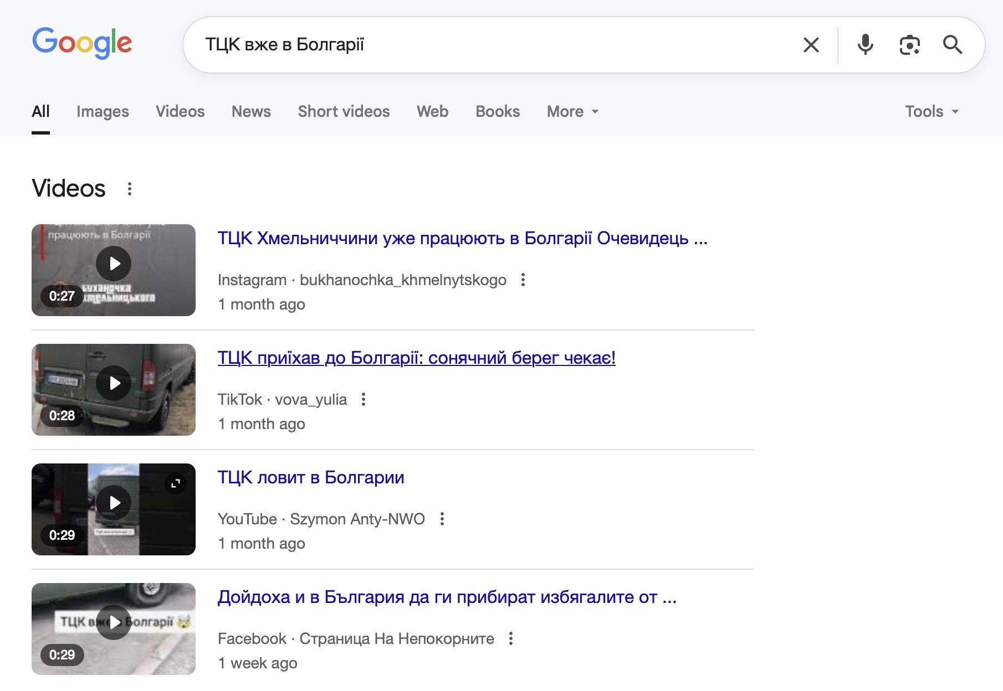Open more options for bukhanochka_khmelnytskogo result

coord(523,280)
